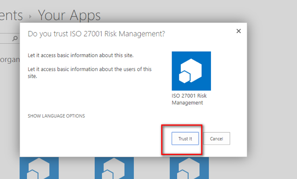297x179 pixels.
Task: Click the Trust It button
Action: point(185,139)
